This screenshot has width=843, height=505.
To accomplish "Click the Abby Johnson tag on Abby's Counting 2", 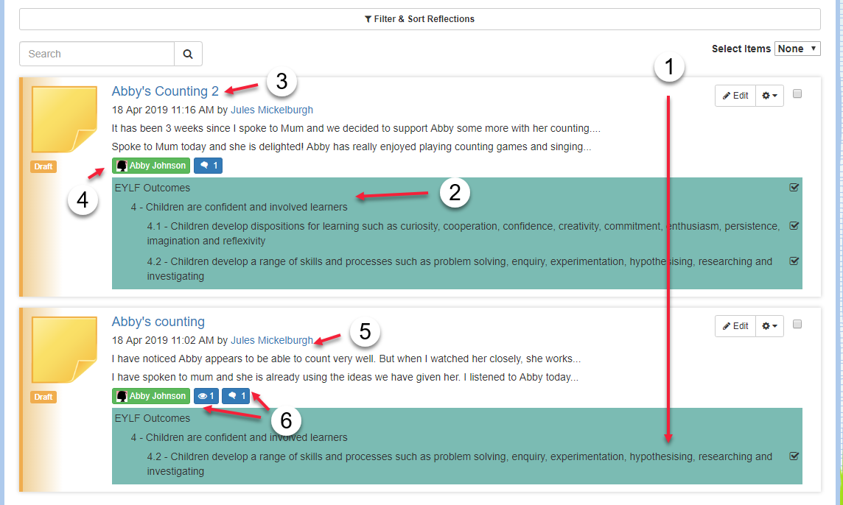I will click(151, 166).
